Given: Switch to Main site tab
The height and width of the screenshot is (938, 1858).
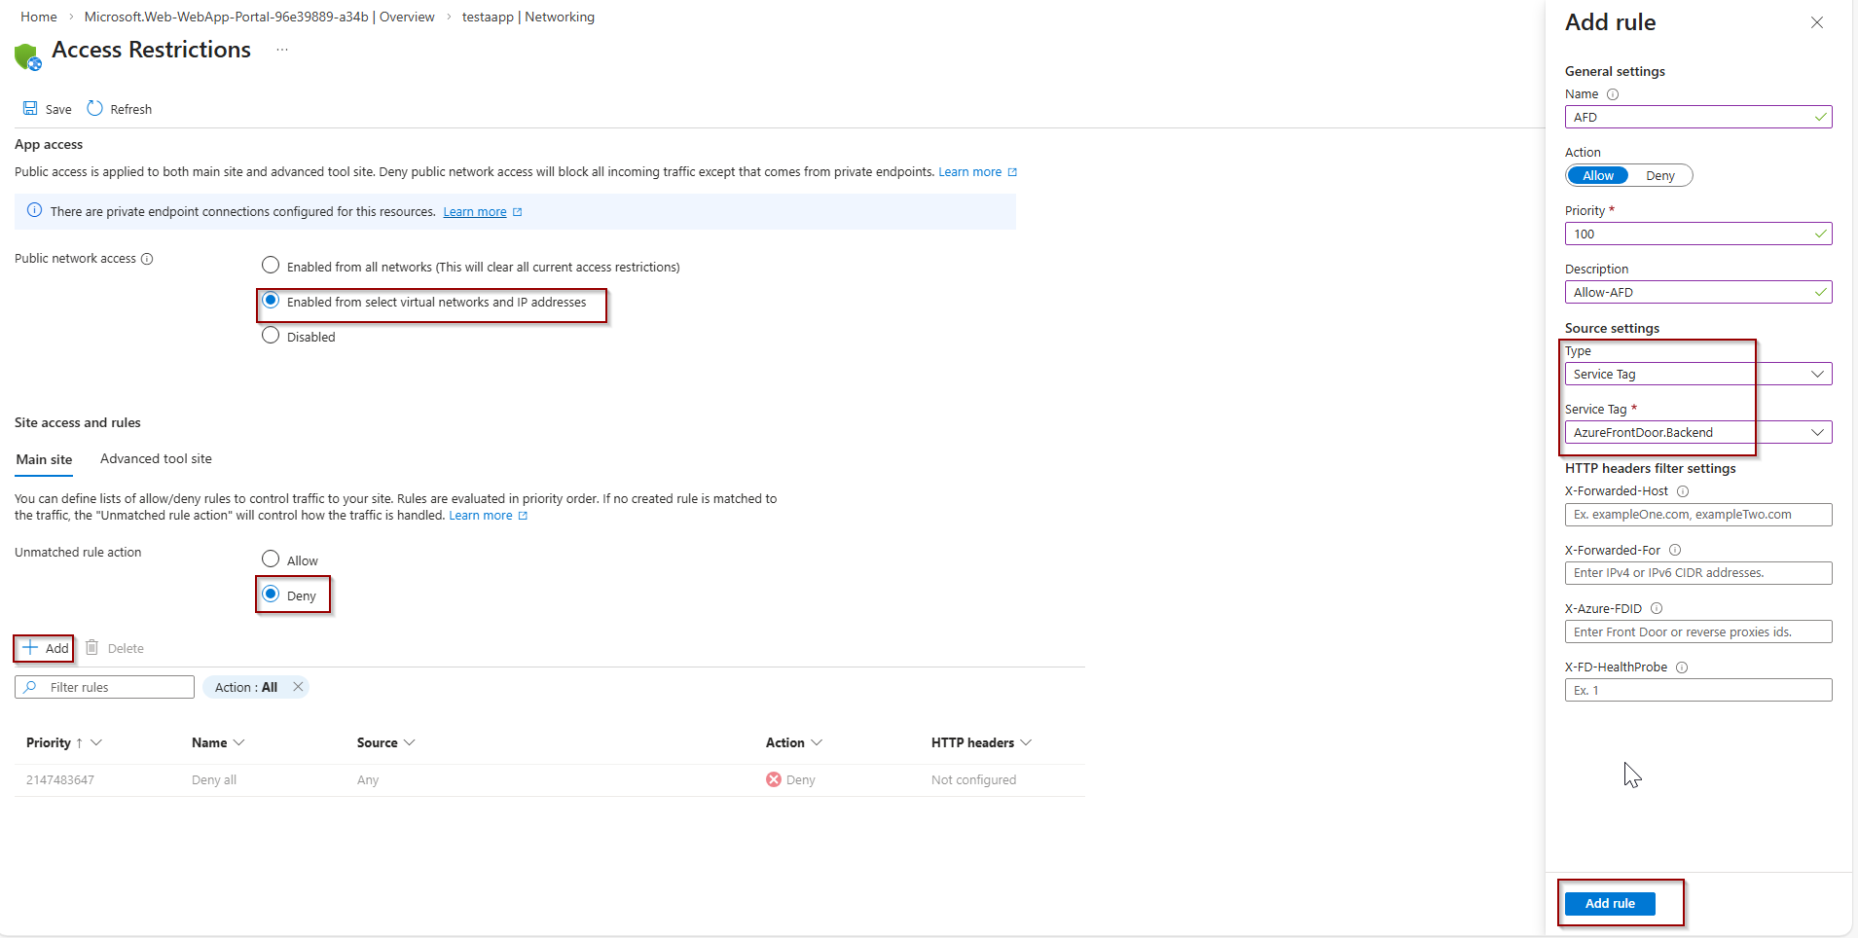Looking at the screenshot, I should pyautogui.click(x=44, y=459).
